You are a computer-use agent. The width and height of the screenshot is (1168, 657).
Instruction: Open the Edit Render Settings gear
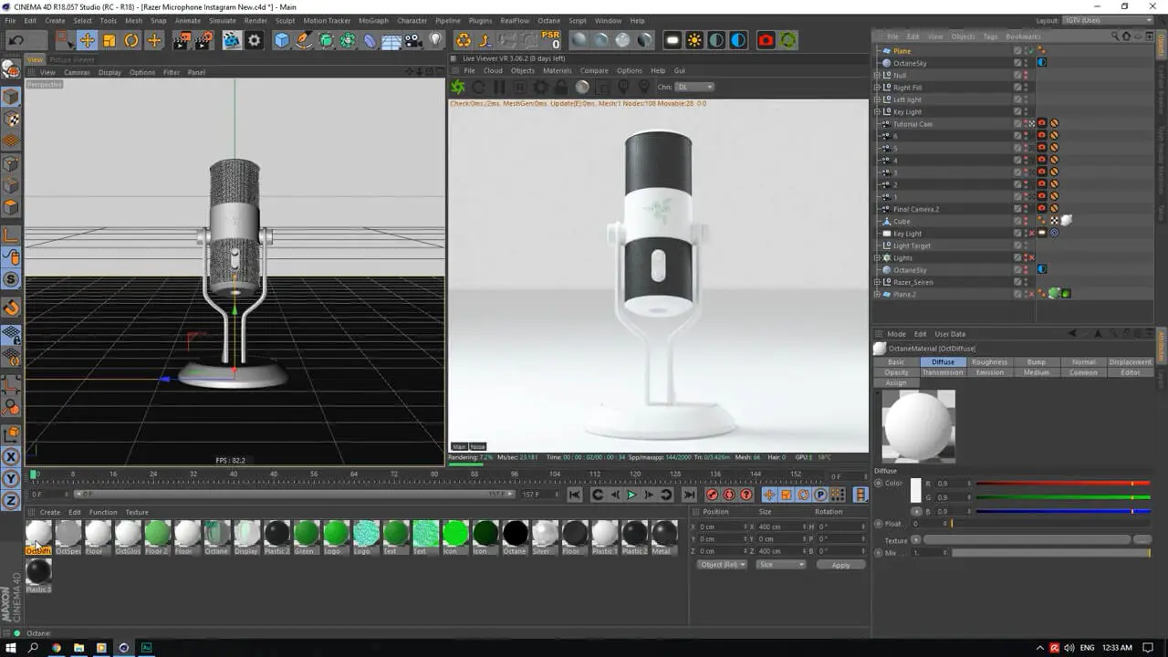255,40
